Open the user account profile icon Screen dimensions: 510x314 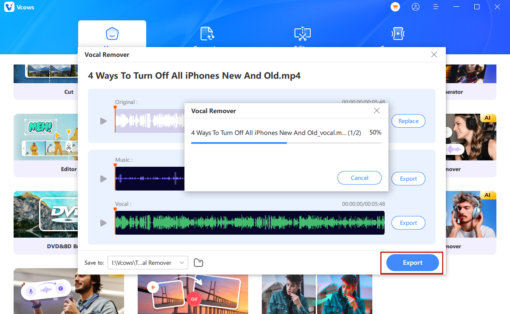coord(416,7)
